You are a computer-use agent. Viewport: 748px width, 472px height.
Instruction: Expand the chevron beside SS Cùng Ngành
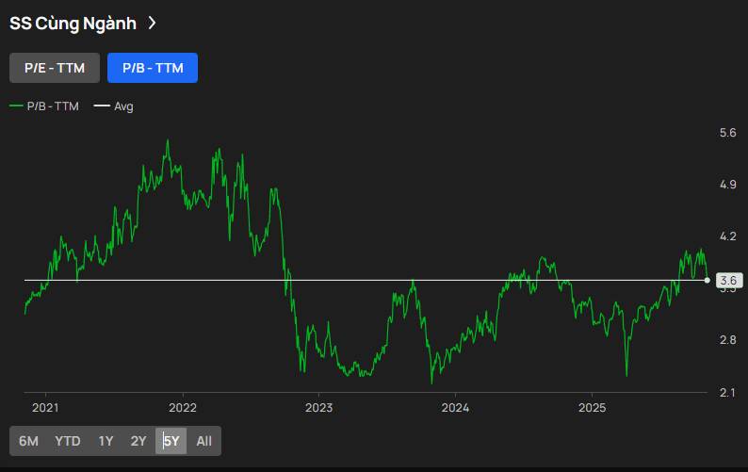152,24
